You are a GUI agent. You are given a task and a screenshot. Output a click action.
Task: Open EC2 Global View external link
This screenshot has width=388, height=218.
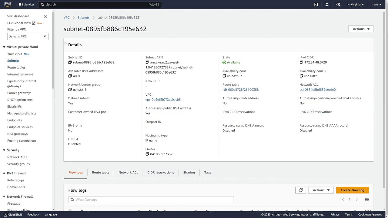[21, 23]
